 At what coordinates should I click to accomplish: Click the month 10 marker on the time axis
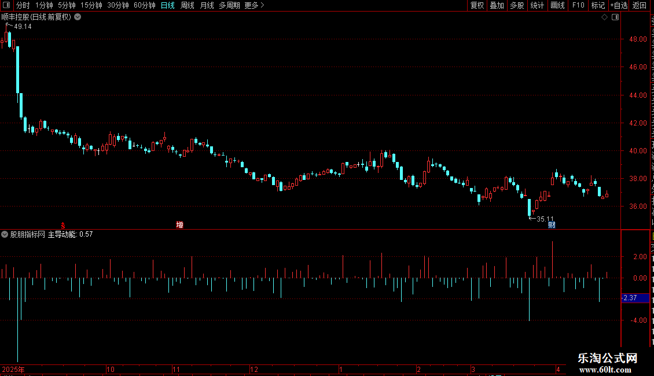pyautogui.click(x=110, y=369)
